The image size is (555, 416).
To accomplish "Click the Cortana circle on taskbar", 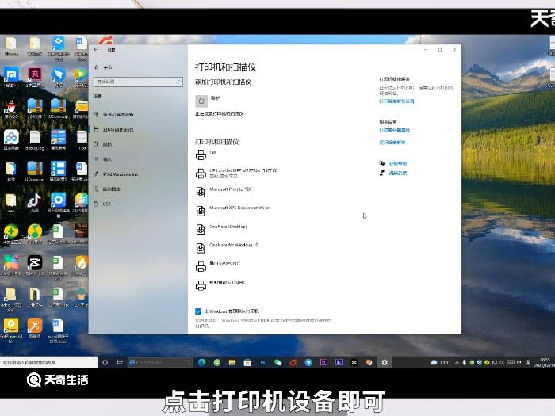I will (105, 363).
